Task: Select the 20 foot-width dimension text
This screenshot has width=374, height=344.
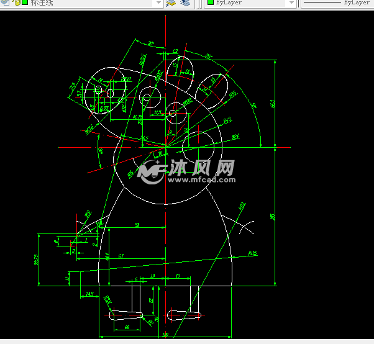Action: (127, 327)
